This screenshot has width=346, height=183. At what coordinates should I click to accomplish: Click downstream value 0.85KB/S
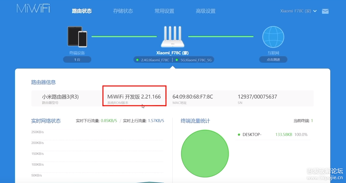(x=109, y=121)
